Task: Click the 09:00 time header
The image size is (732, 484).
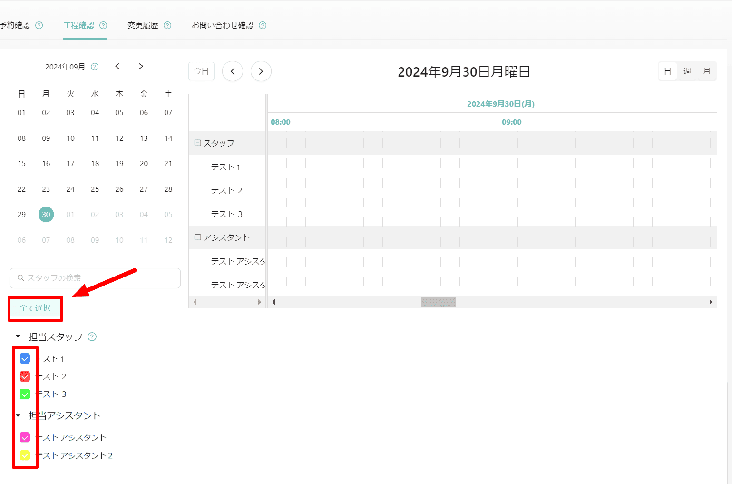Action: (x=512, y=122)
